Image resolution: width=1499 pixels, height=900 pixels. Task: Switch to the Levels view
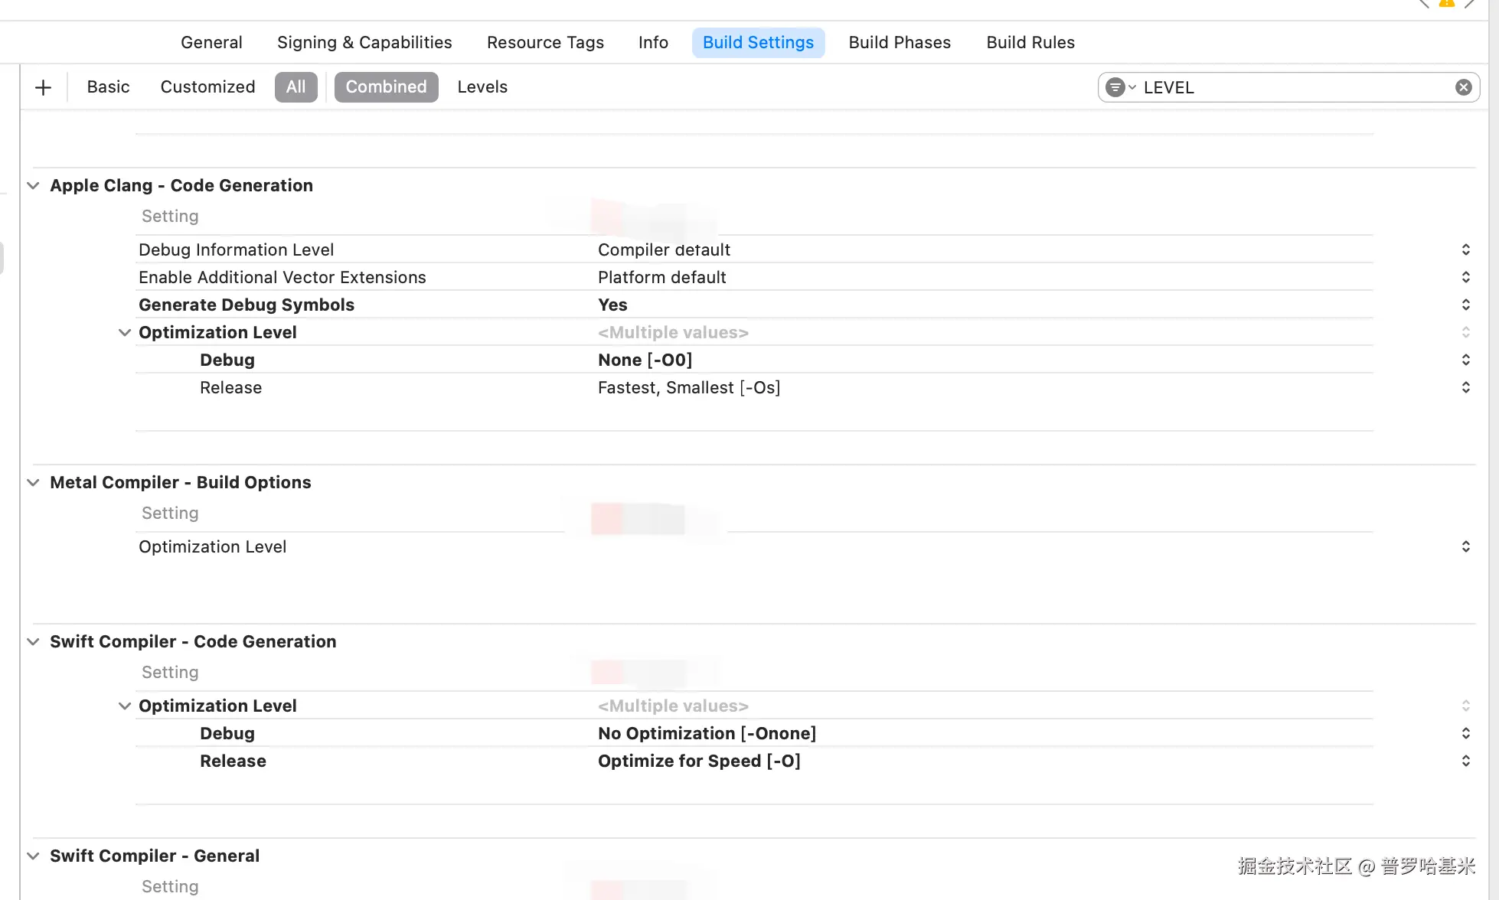coord(482,87)
